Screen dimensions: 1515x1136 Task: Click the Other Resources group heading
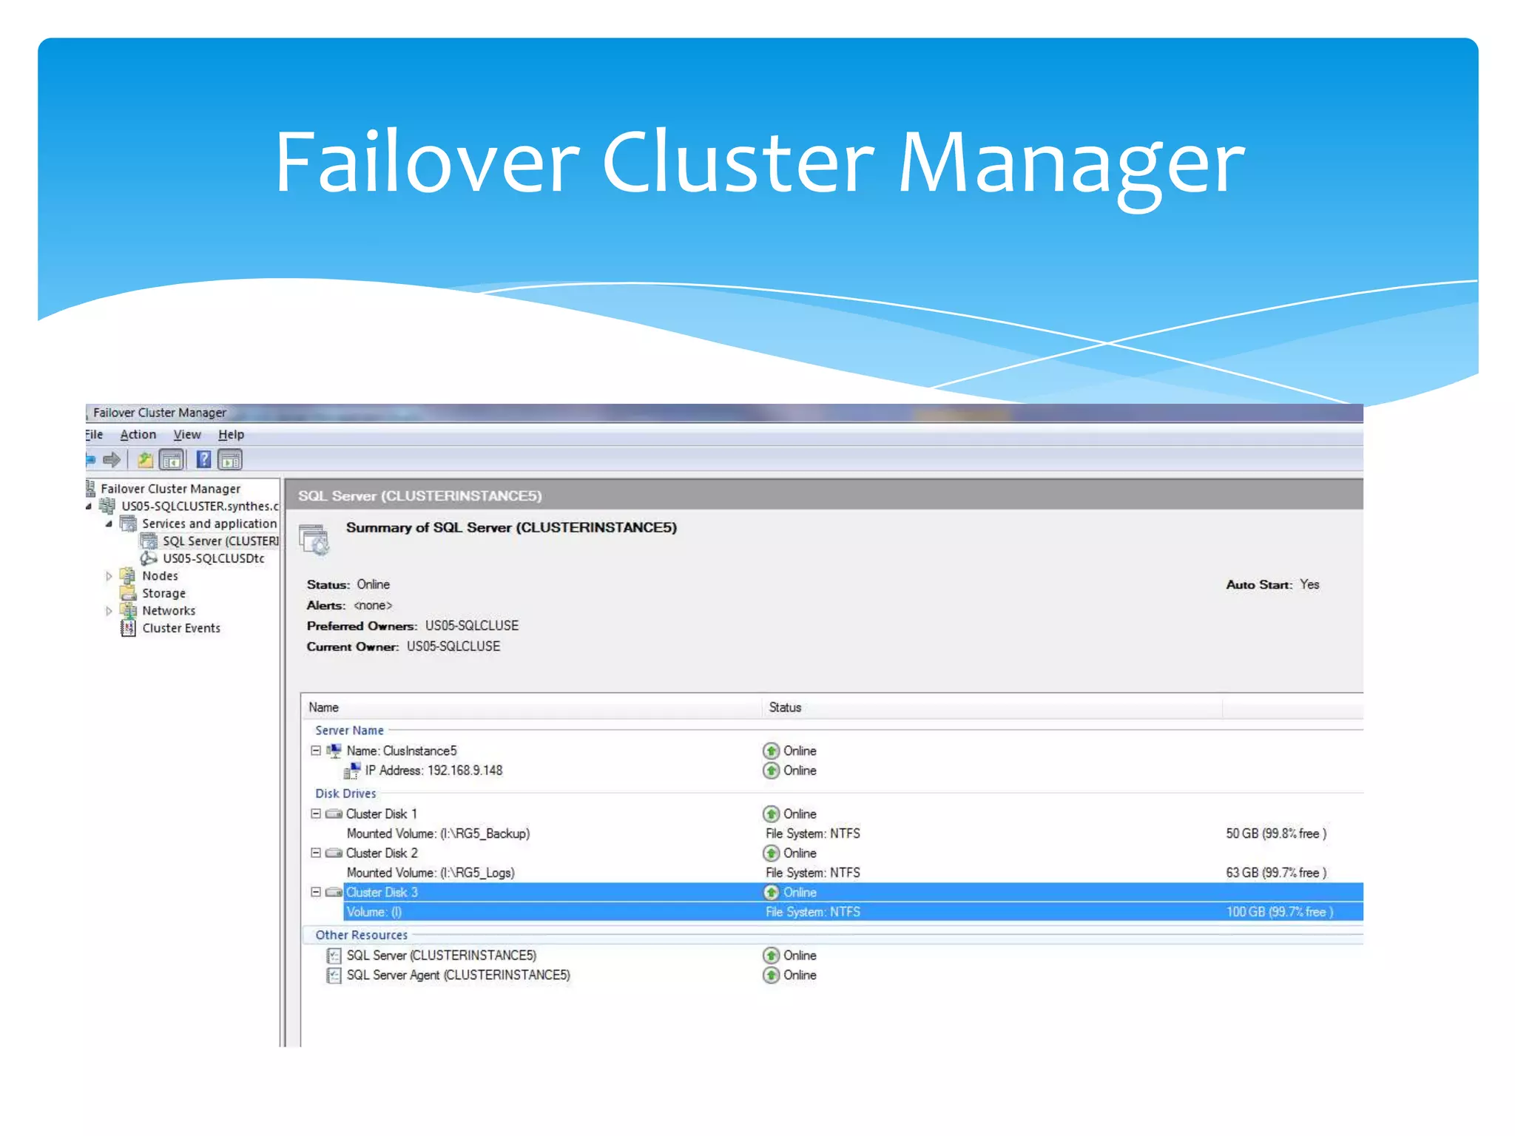click(361, 935)
